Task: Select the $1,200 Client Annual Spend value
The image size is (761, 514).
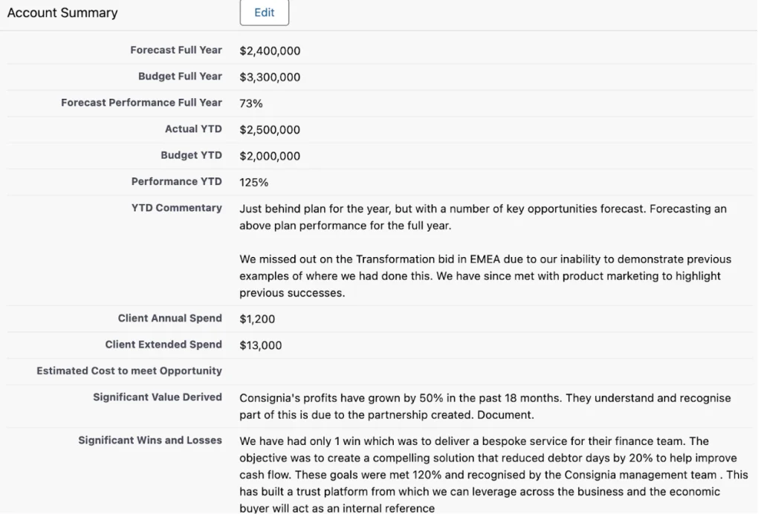Action: [257, 319]
